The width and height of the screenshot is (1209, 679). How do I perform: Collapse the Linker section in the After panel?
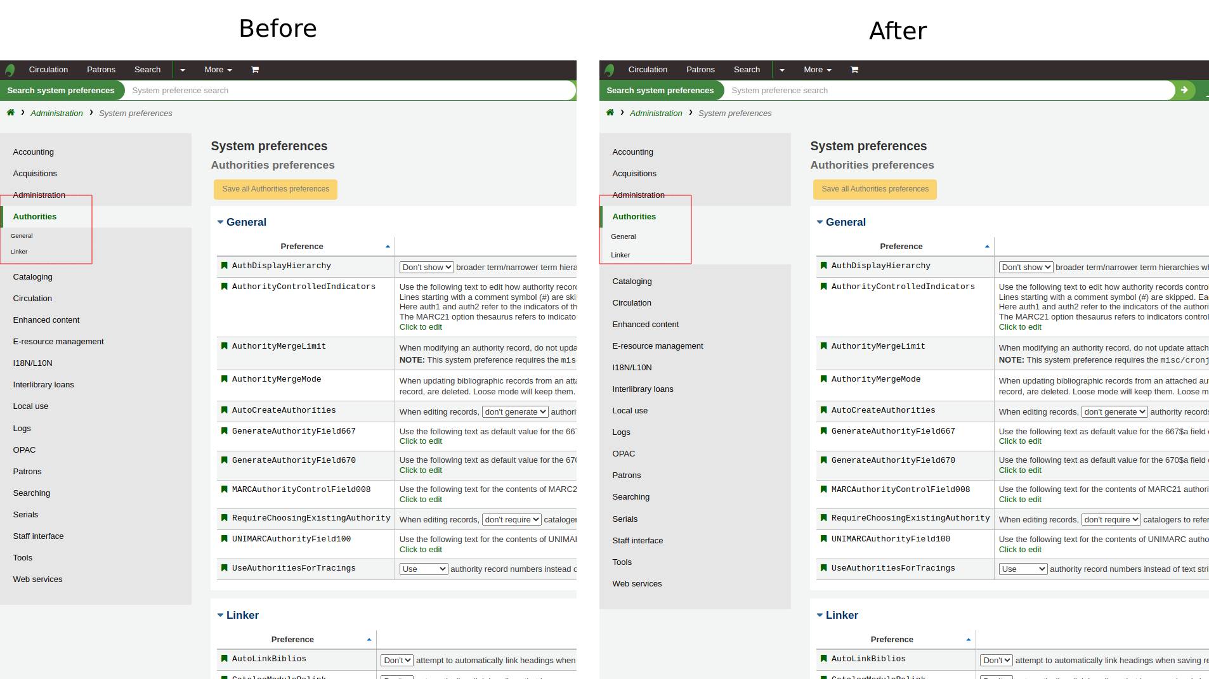820,615
